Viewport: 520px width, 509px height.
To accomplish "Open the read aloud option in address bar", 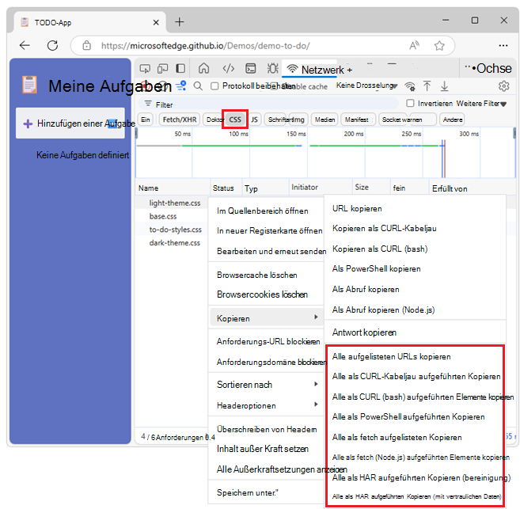I will click(x=414, y=45).
